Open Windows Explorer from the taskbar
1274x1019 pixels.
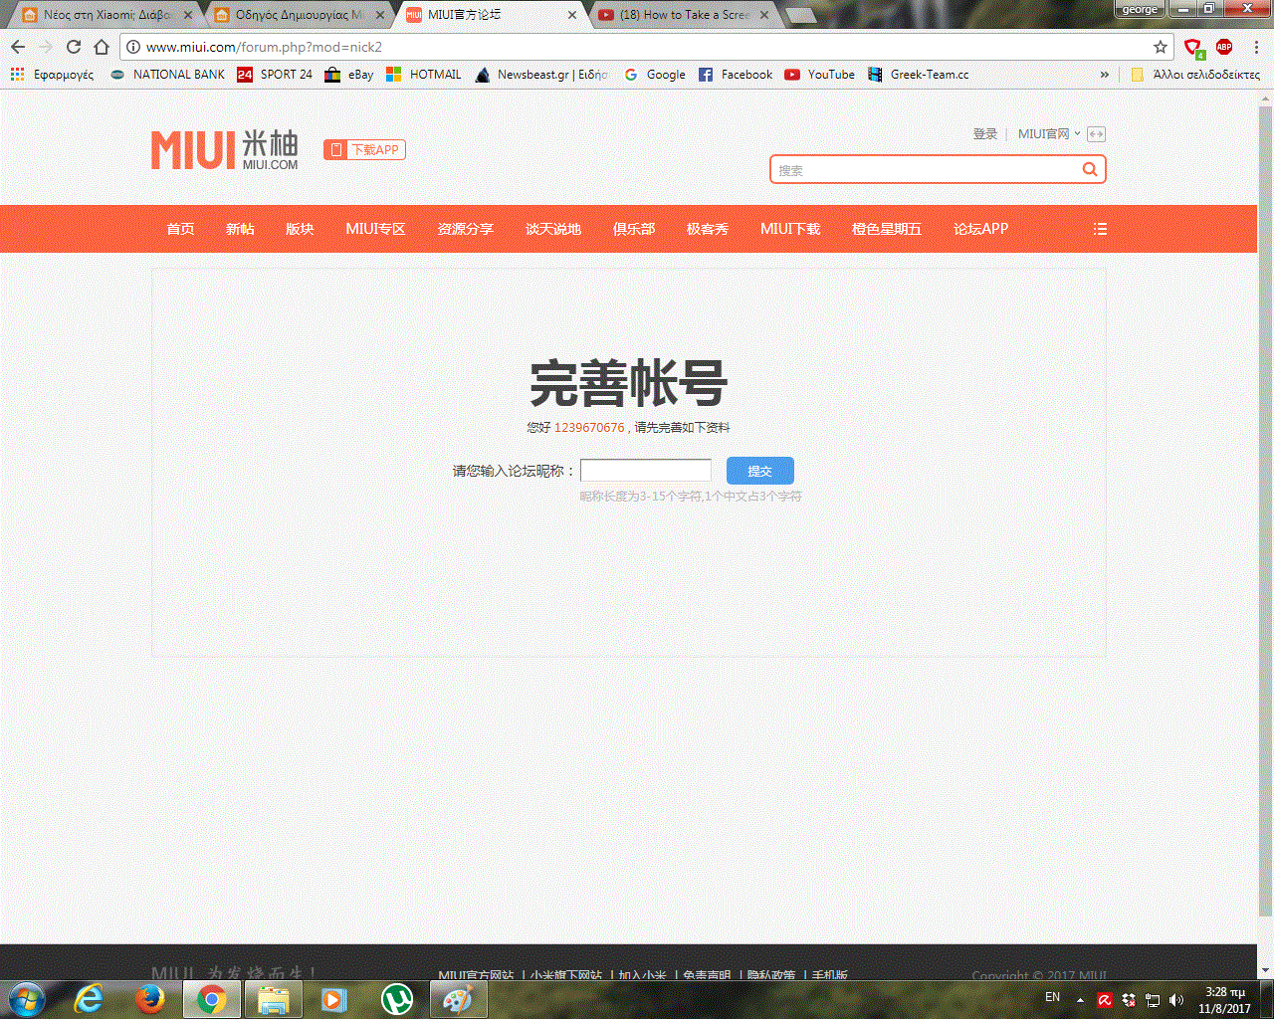point(273,999)
